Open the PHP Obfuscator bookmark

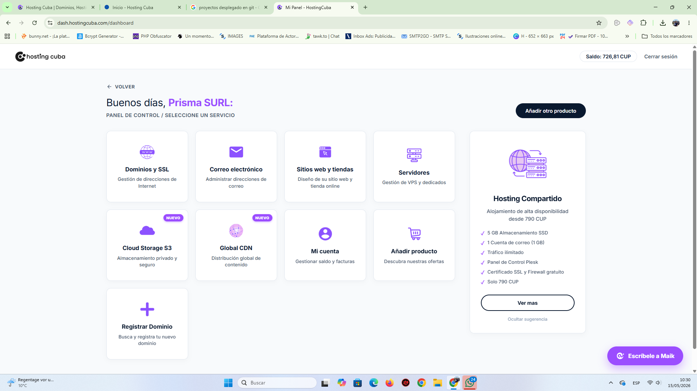tap(152, 36)
